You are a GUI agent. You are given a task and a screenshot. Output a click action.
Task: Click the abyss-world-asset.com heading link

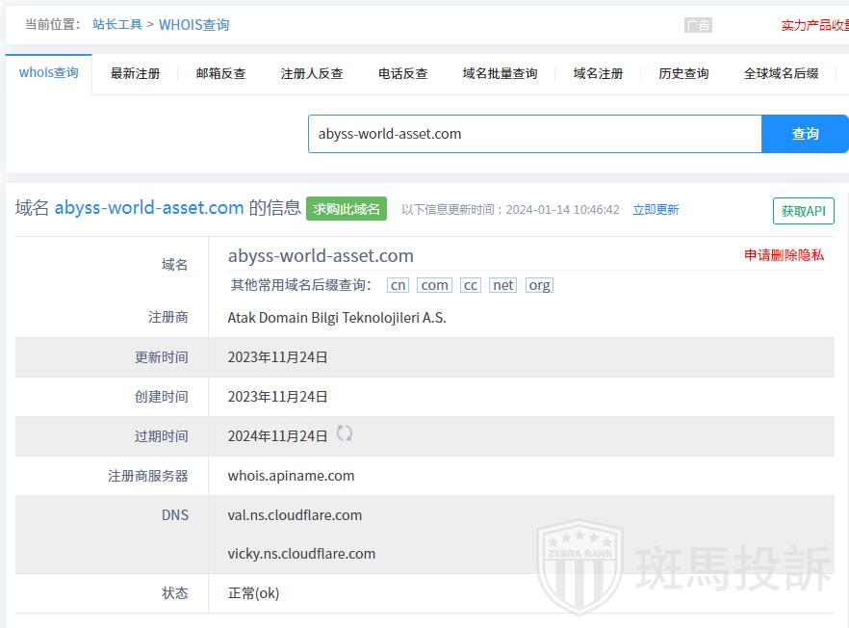click(x=149, y=208)
